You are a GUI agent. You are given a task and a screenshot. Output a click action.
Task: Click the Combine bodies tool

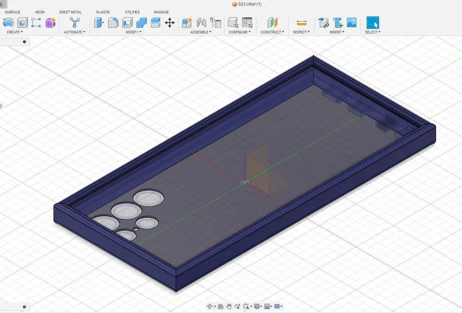(142, 23)
